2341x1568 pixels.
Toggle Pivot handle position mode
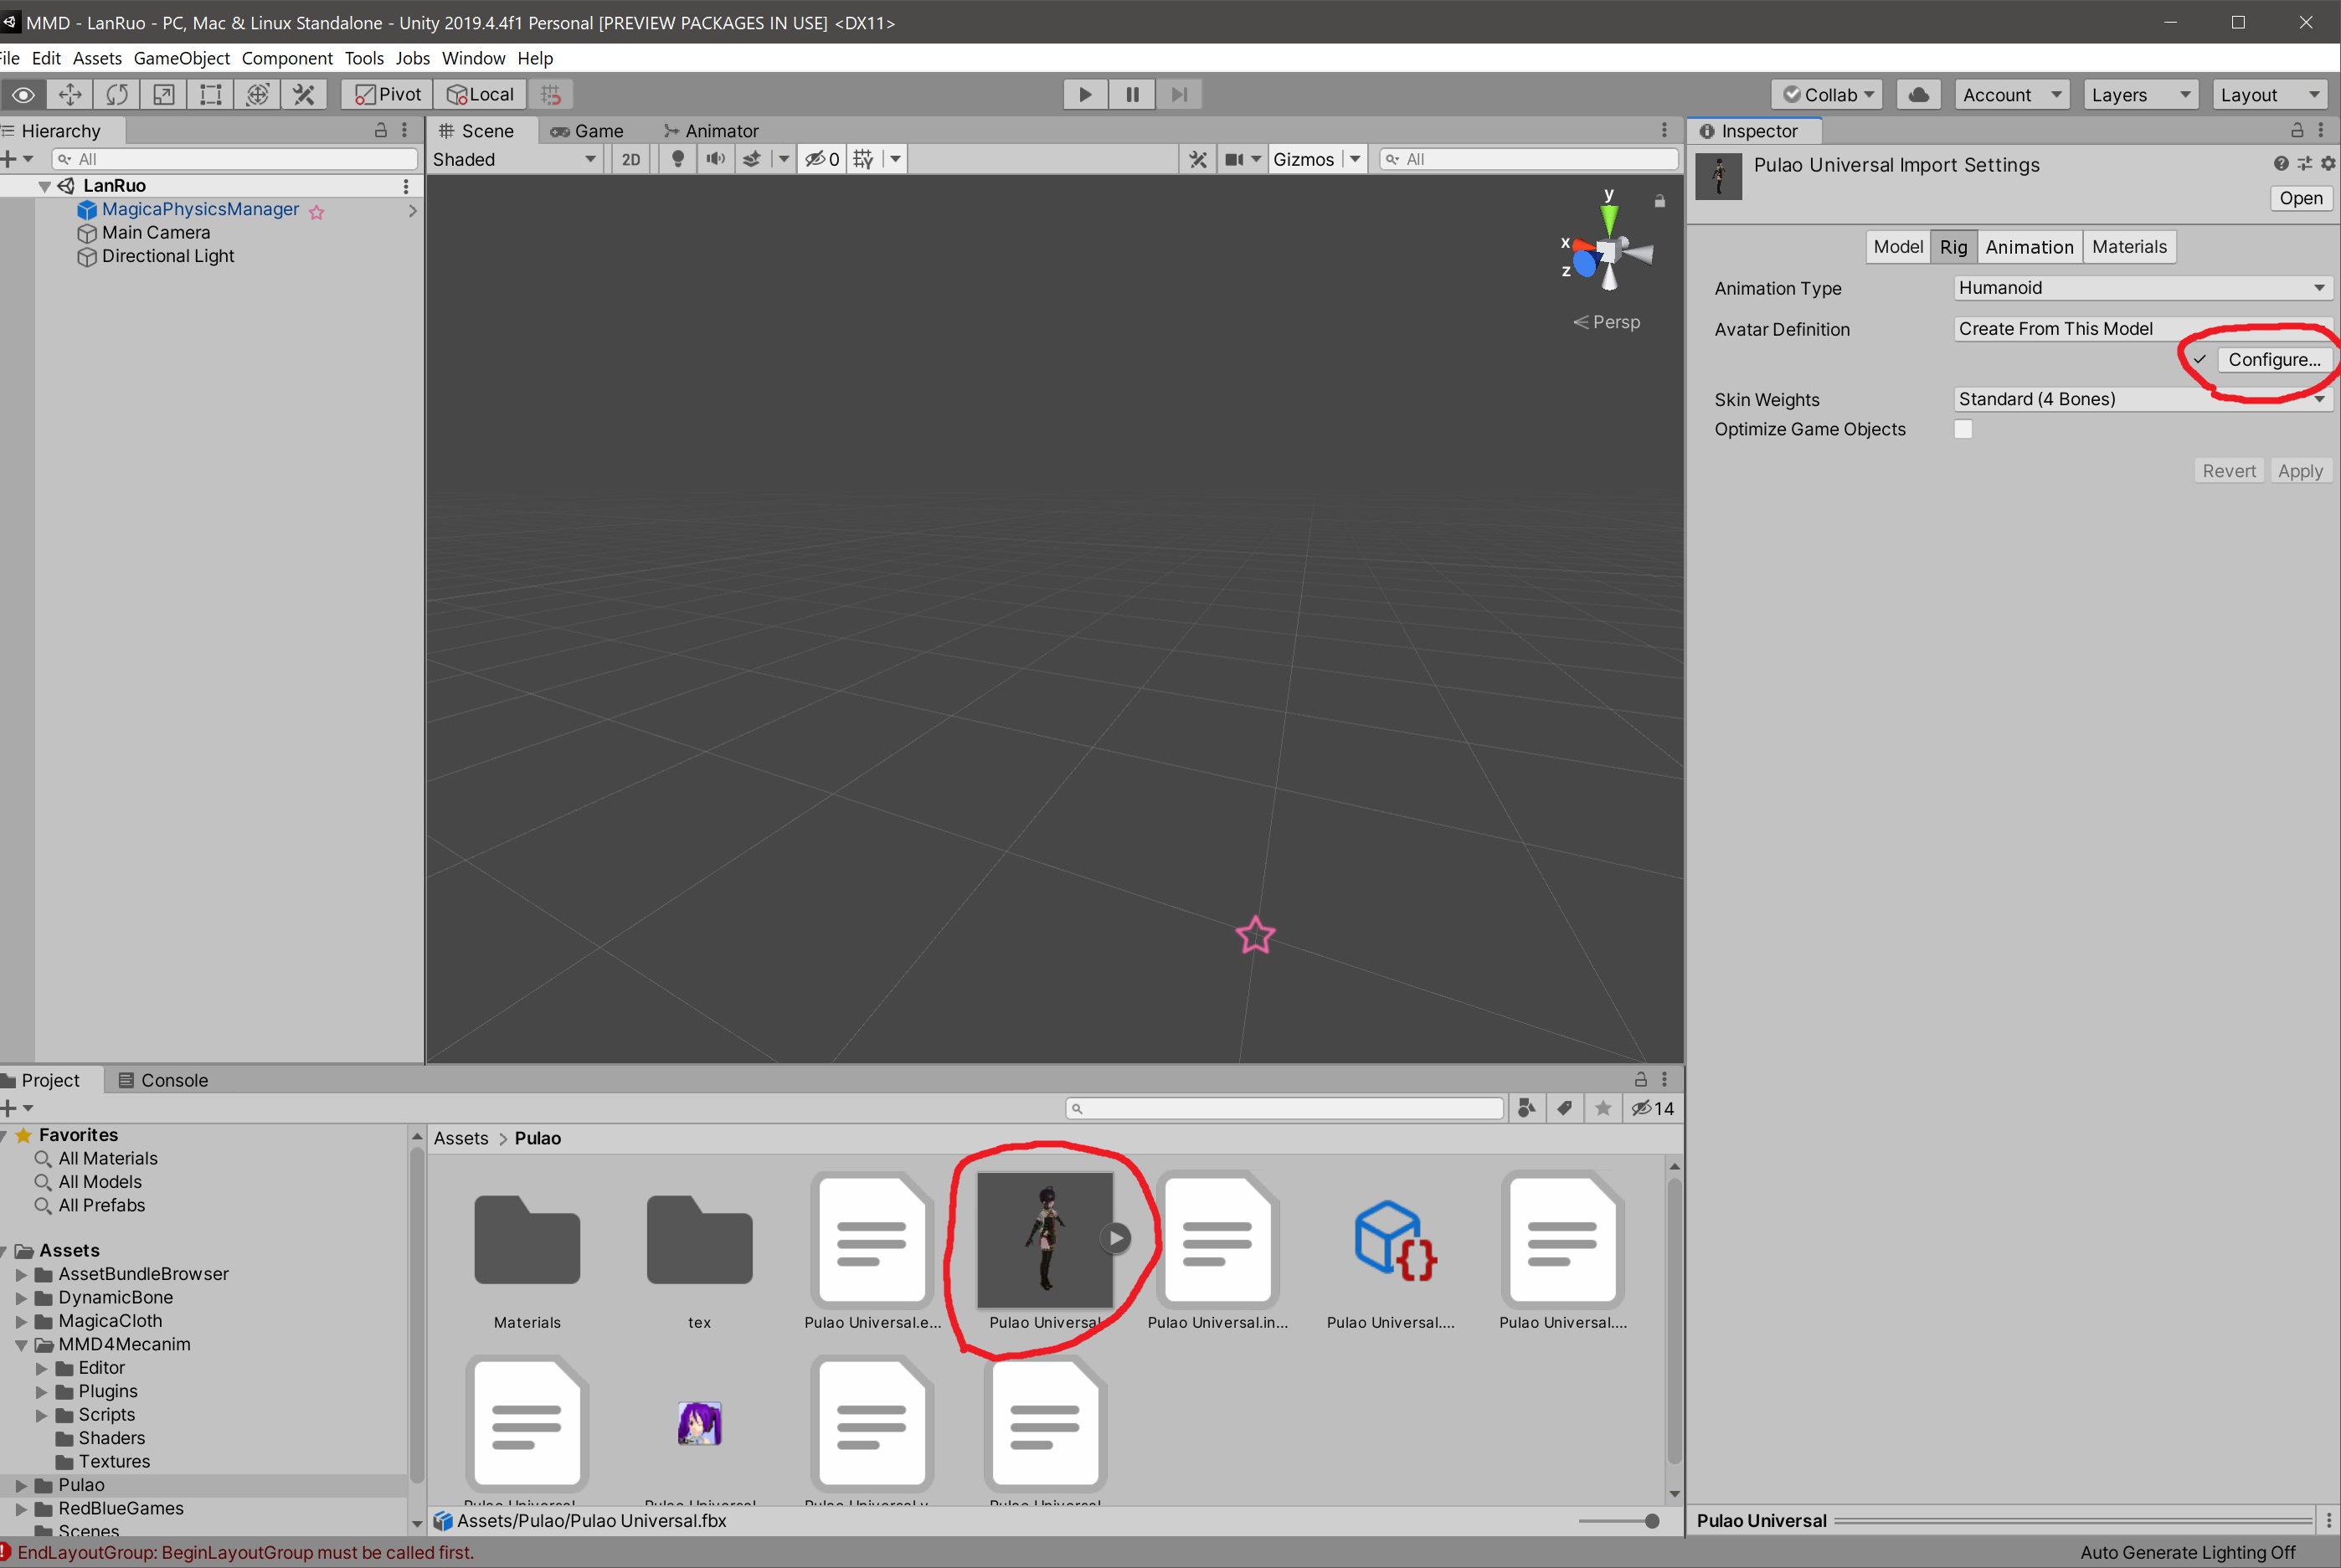click(388, 94)
